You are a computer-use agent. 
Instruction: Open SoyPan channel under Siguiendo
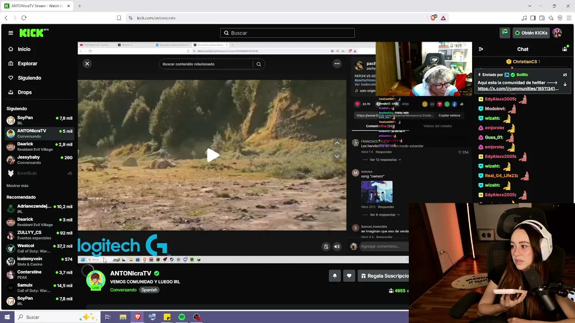[40, 120]
